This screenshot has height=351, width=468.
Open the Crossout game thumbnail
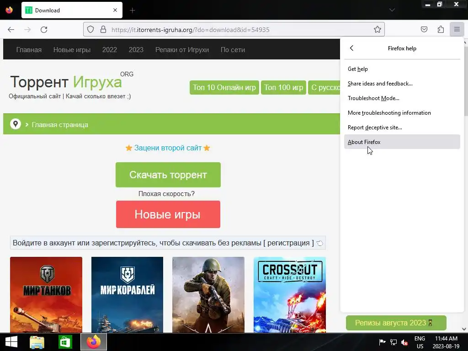[x=289, y=295]
